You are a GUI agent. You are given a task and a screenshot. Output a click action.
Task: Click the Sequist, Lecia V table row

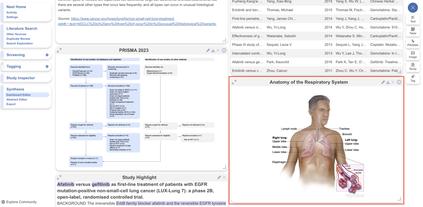click(x=316, y=45)
